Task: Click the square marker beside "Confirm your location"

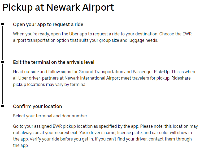Action: pos(3,106)
